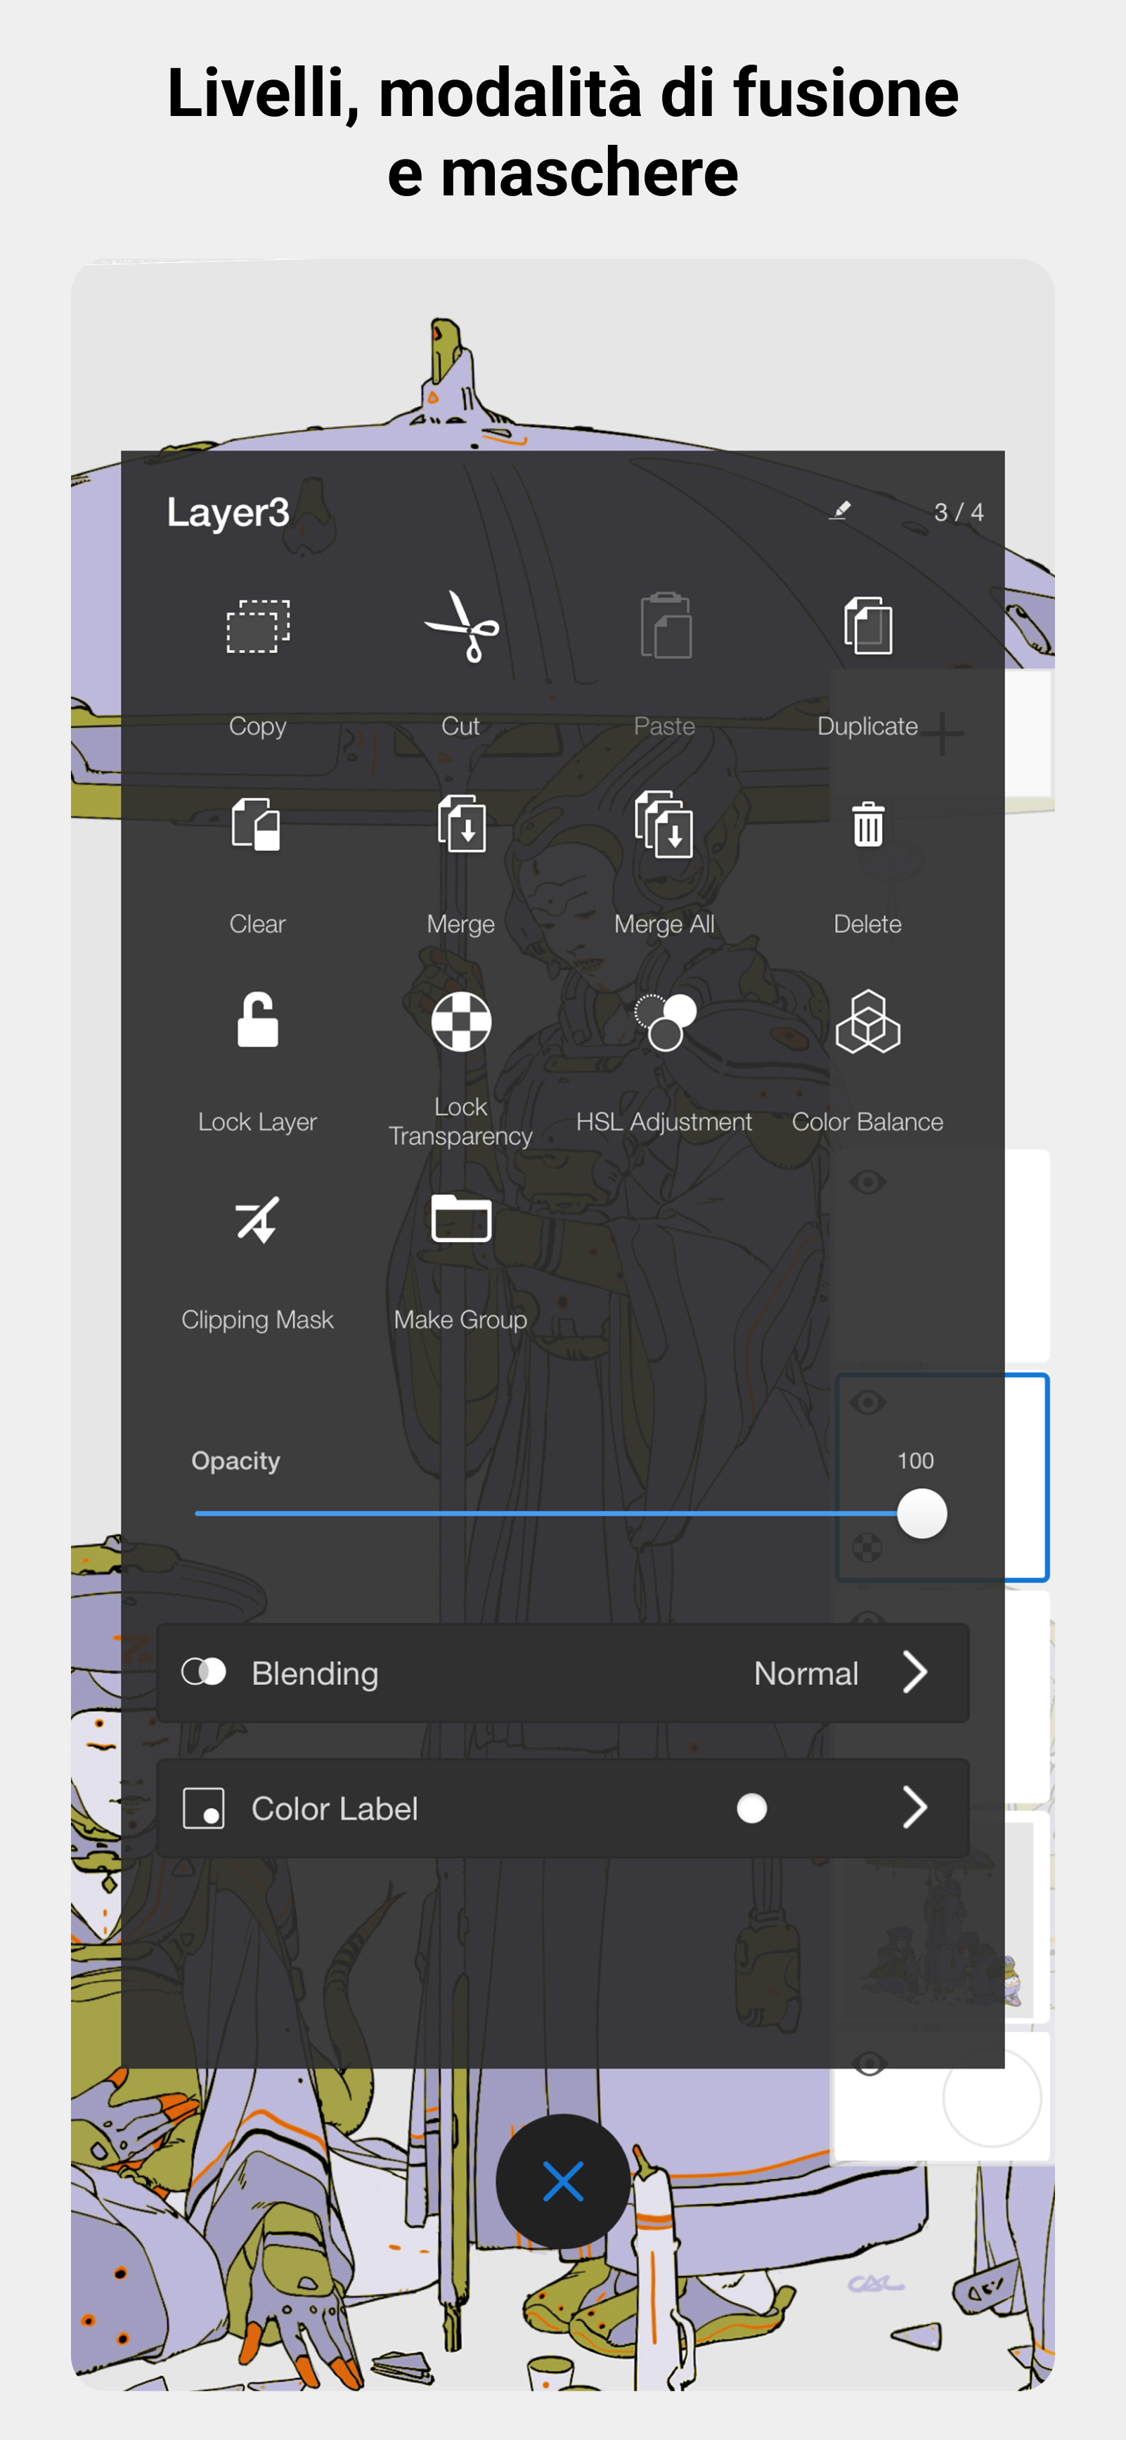Expand the Blending mode chevron
The height and width of the screenshot is (2440, 1126).
914,1673
